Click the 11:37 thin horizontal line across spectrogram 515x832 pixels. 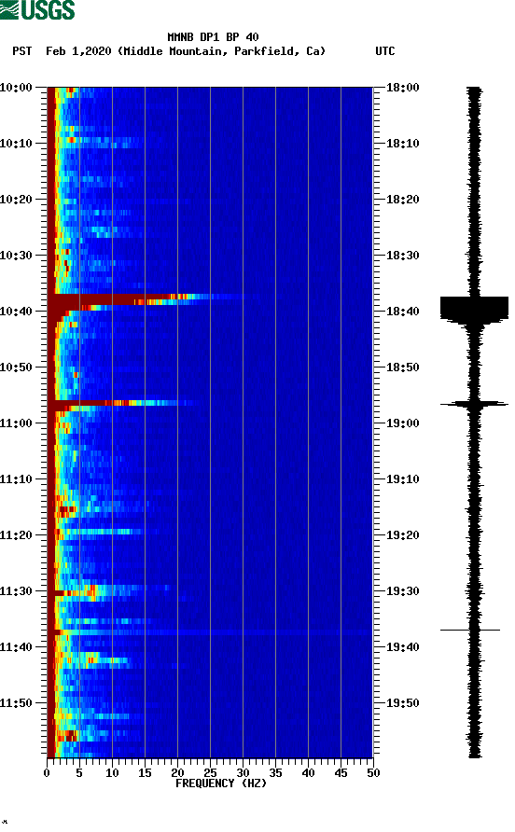(210, 632)
